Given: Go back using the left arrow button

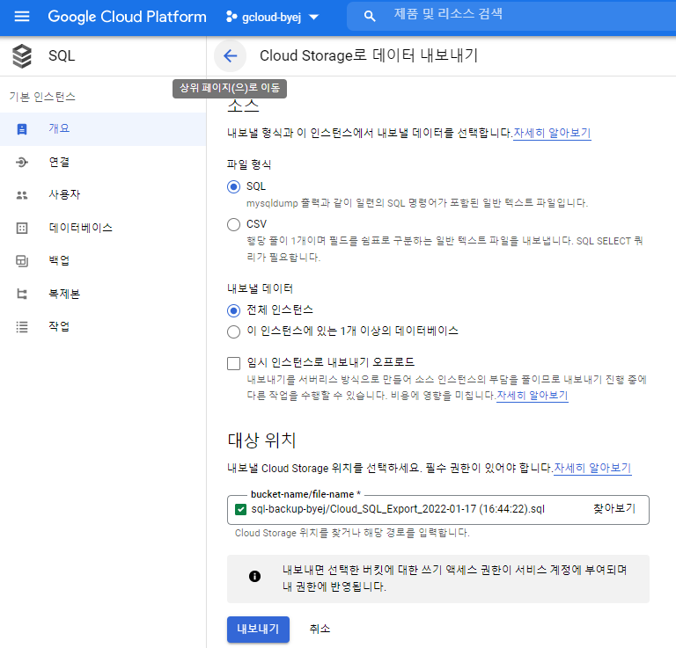Looking at the screenshot, I should (231, 56).
